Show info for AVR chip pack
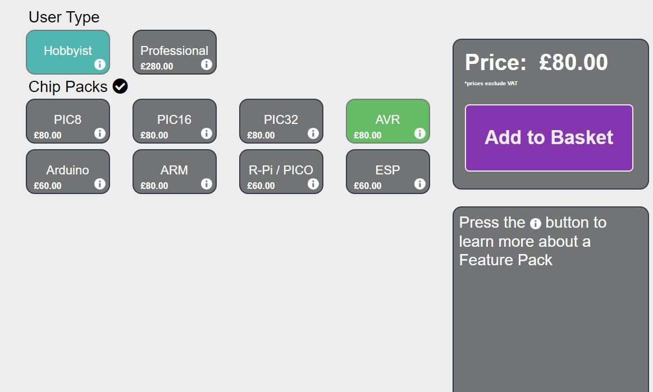This screenshot has width=653, height=392. click(419, 133)
